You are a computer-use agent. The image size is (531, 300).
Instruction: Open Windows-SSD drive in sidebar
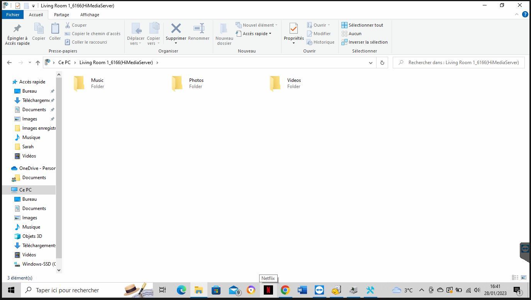coord(35,264)
